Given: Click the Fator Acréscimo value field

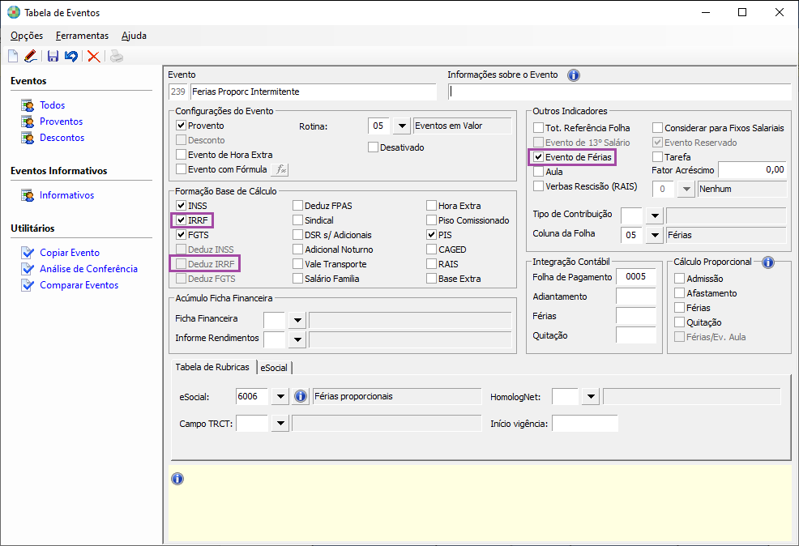Looking at the screenshot, I should pos(753,169).
